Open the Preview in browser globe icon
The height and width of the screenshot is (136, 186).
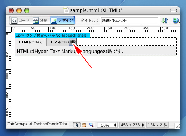click(x=176, y=21)
